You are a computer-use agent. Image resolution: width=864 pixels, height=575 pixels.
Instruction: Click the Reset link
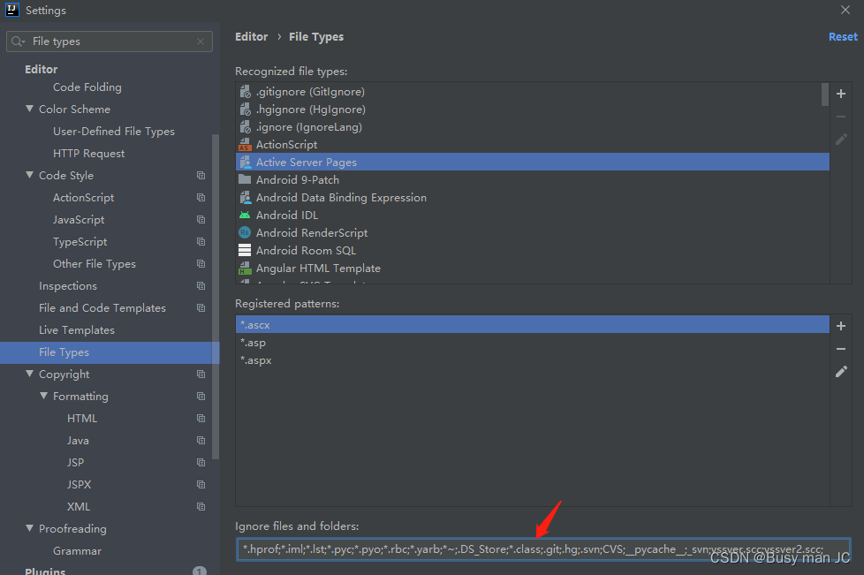[x=842, y=36]
